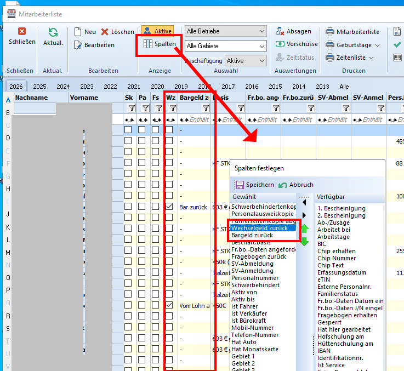404x371 pixels.
Task: Click the Löschen delete icon
Action: click(x=105, y=32)
